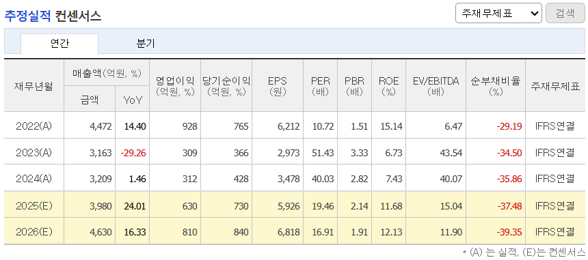Click the 2022 EPS value 6,212
Image resolution: width=588 pixels, height=260 pixels.
[x=289, y=126]
